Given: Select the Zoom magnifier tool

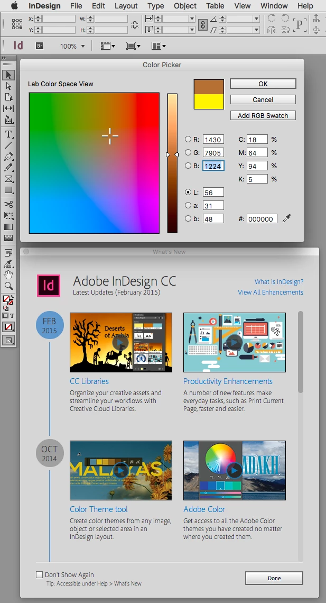Looking at the screenshot, I should click(8, 286).
